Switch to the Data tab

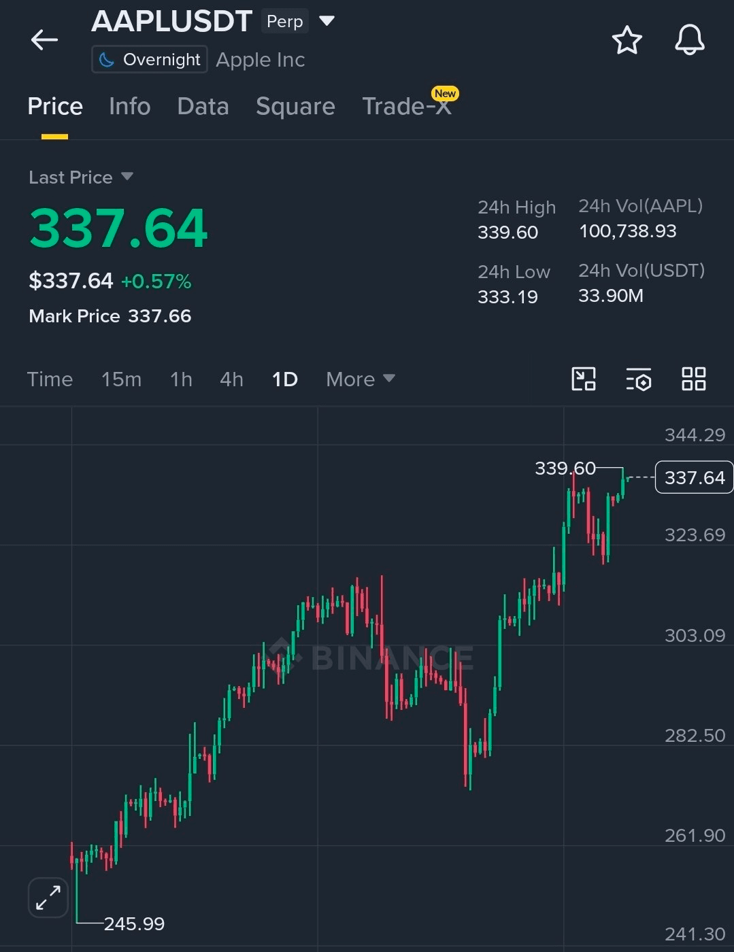203,106
